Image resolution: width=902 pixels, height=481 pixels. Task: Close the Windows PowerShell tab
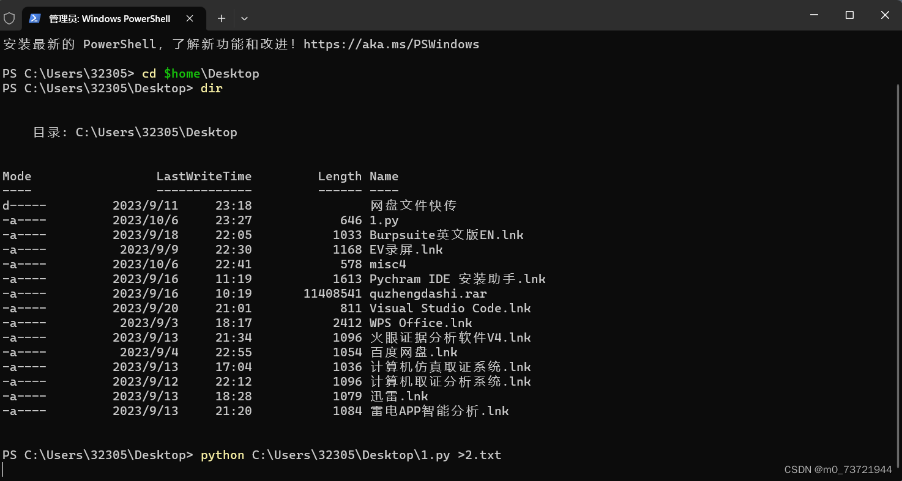click(x=189, y=18)
